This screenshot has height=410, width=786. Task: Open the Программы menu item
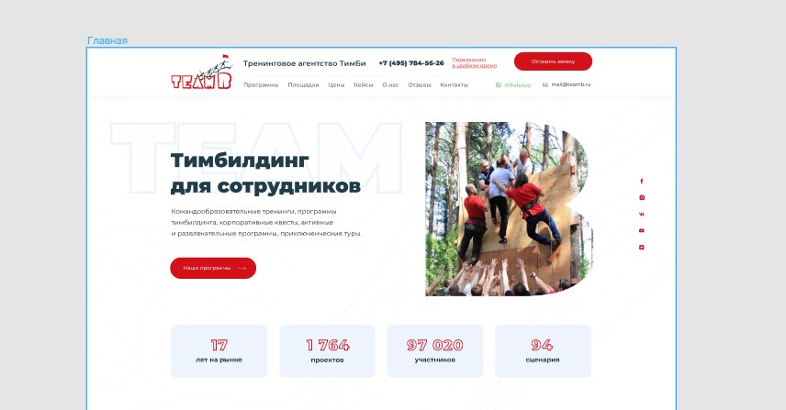tap(261, 85)
